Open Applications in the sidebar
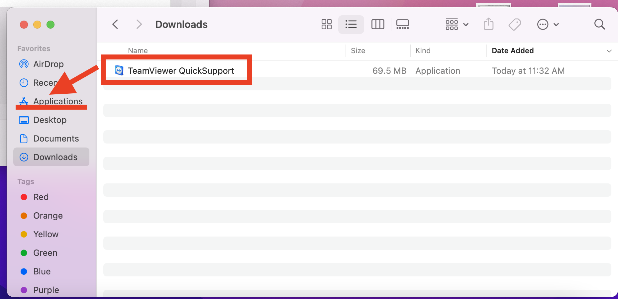The width and height of the screenshot is (618, 299). pos(51,101)
